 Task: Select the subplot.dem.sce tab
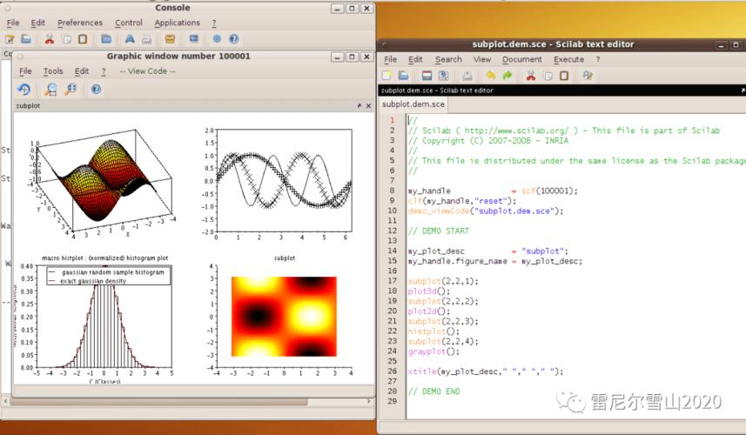(x=413, y=104)
